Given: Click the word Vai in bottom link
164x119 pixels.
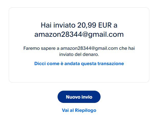Looking at the screenshot, I should (65, 110).
